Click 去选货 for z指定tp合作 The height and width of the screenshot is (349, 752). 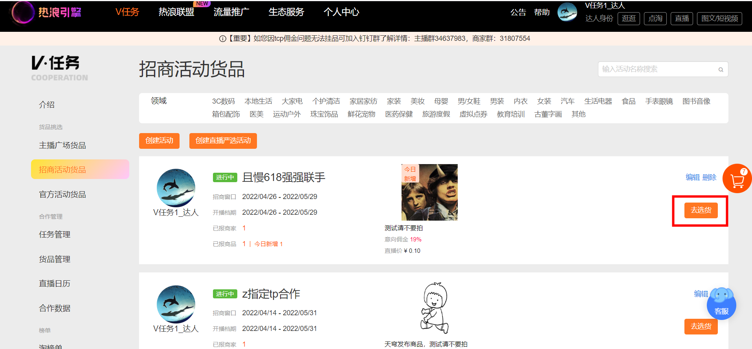701,327
